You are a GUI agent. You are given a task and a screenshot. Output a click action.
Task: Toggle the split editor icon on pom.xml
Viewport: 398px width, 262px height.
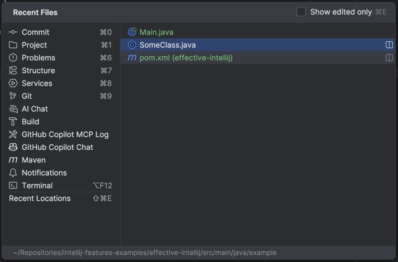(389, 58)
